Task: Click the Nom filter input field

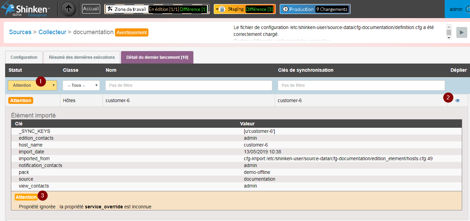Action: tap(188, 85)
